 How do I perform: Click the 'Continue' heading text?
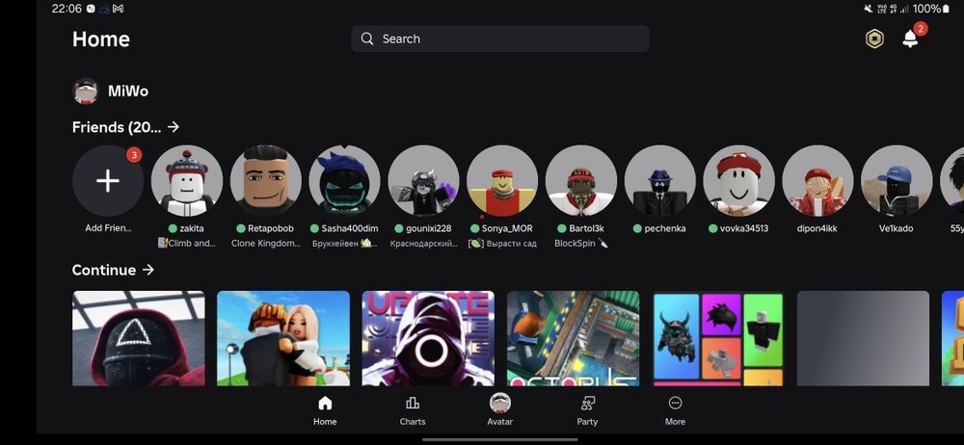click(104, 270)
